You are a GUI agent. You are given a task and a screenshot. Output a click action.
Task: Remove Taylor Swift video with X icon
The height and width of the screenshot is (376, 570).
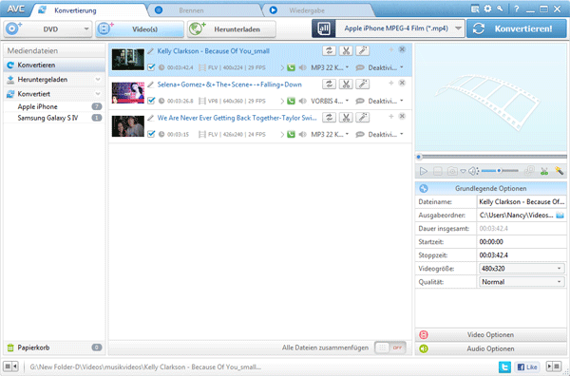402,116
